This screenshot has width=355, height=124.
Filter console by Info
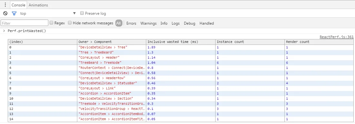coord(164,23)
